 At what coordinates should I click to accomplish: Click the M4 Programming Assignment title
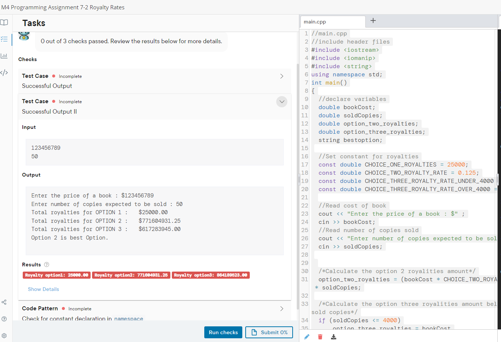click(x=63, y=7)
